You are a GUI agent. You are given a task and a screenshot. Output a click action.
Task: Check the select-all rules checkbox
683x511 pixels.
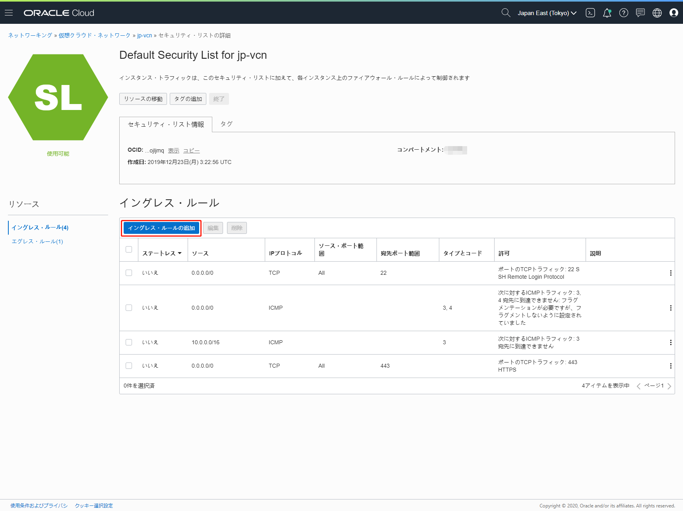click(129, 249)
